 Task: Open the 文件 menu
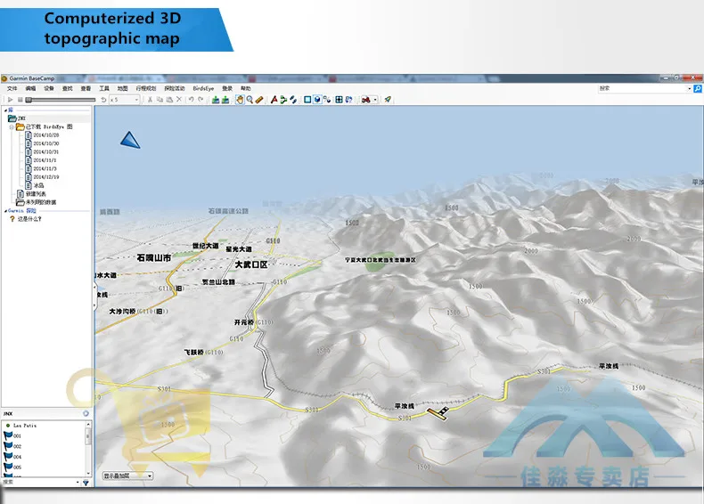12,88
